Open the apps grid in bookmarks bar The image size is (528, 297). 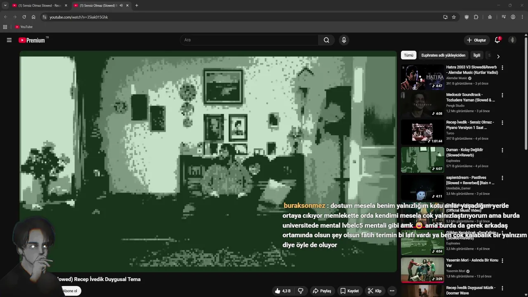coord(5,27)
